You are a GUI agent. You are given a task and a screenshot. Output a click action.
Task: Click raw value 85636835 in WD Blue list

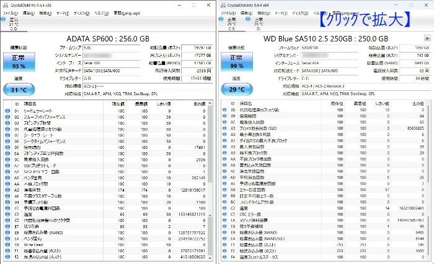[415, 128]
